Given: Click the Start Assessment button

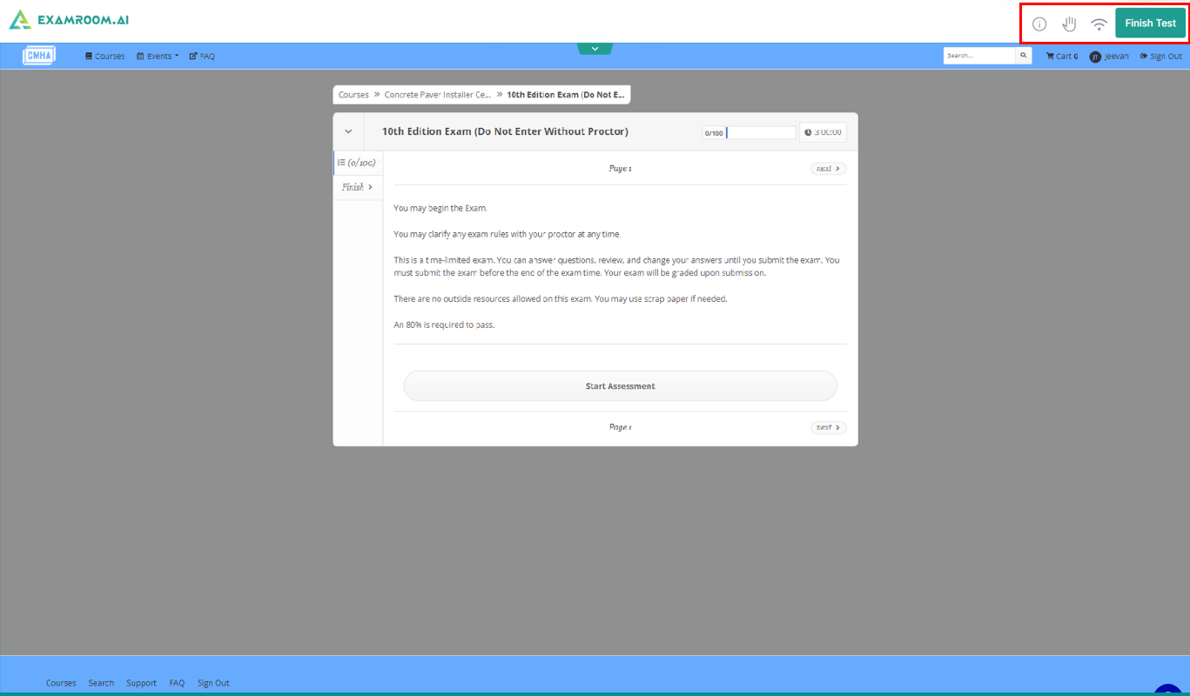Looking at the screenshot, I should pos(620,386).
